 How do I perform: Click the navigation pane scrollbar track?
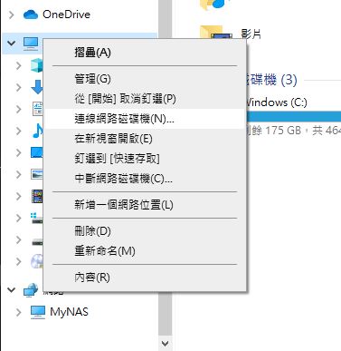point(165,315)
